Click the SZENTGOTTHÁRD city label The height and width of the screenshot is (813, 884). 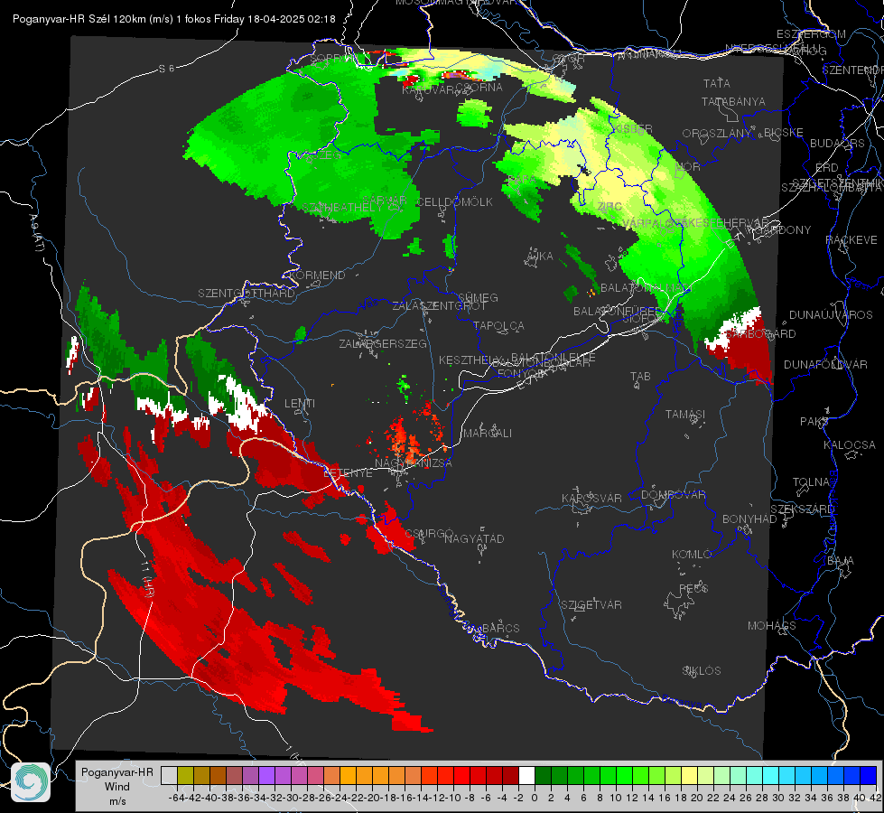[247, 294]
